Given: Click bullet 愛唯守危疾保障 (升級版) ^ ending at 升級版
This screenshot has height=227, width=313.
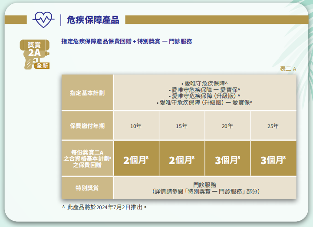Looking at the screenshot, I should click(204, 96).
